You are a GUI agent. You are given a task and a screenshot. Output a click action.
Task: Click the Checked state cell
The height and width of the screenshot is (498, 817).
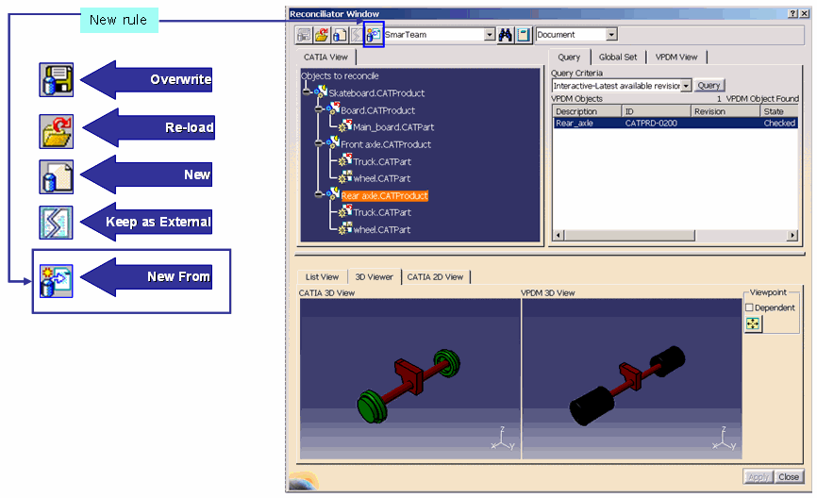[779, 123]
